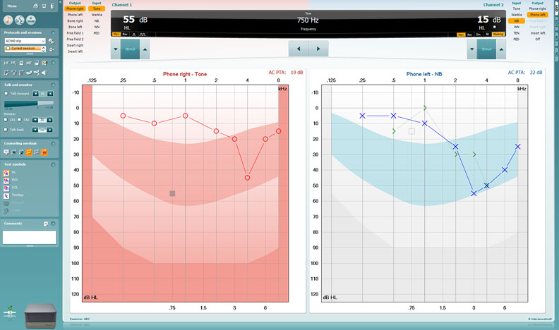The width and height of the screenshot is (559, 330).
Task: Type in the Comments text box
Action: pos(29,237)
